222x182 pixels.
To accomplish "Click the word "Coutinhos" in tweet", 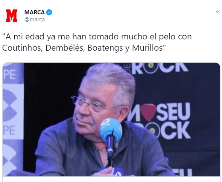I will pyautogui.click(x=21, y=48).
